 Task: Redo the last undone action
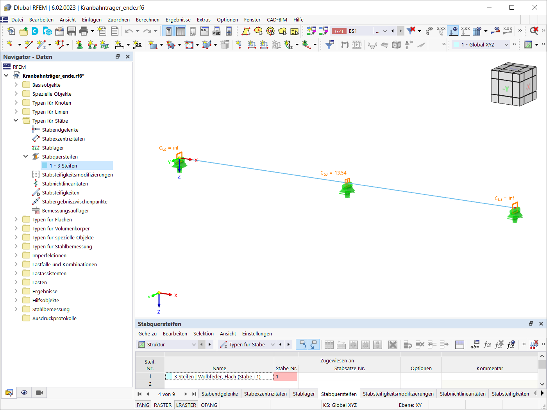[147, 31]
